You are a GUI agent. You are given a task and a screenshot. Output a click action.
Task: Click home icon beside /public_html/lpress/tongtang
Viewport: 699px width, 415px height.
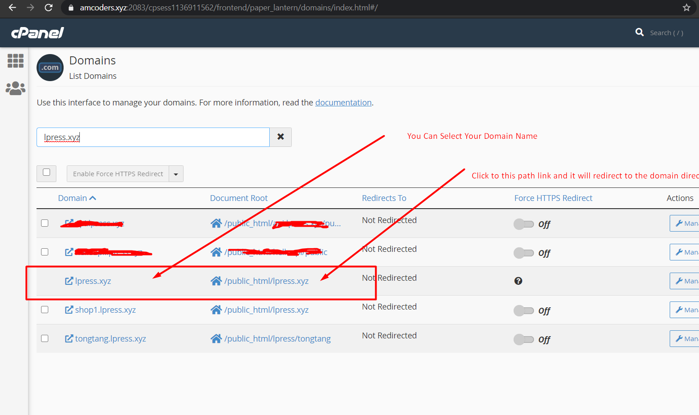point(216,339)
